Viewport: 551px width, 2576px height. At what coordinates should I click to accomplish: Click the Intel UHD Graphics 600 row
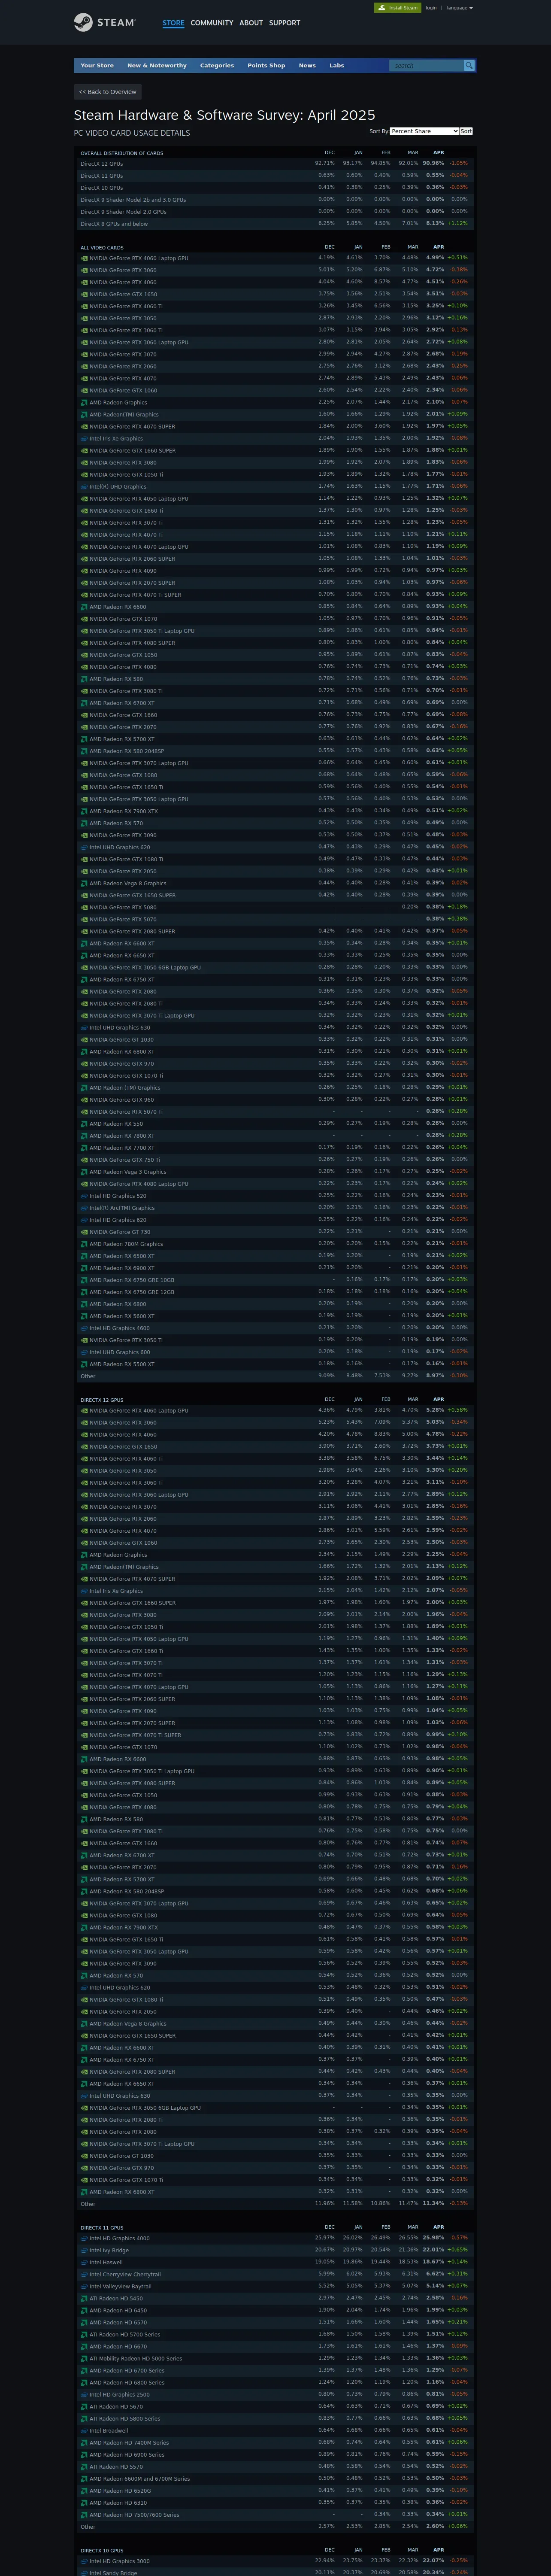click(275, 1352)
